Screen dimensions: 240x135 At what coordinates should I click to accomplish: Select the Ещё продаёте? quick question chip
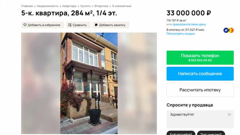coord(181,133)
